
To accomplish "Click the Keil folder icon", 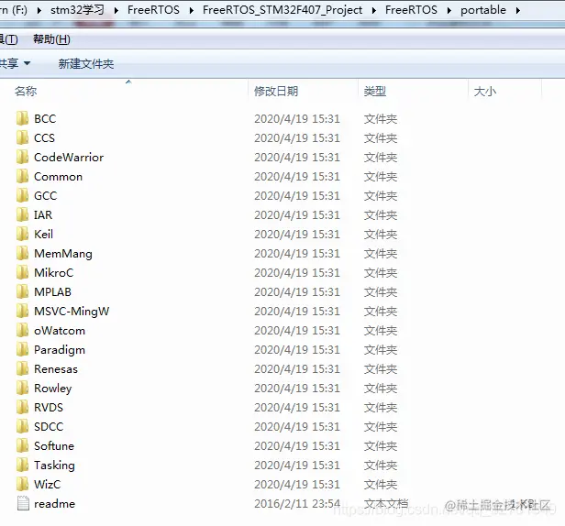I will coord(22,234).
